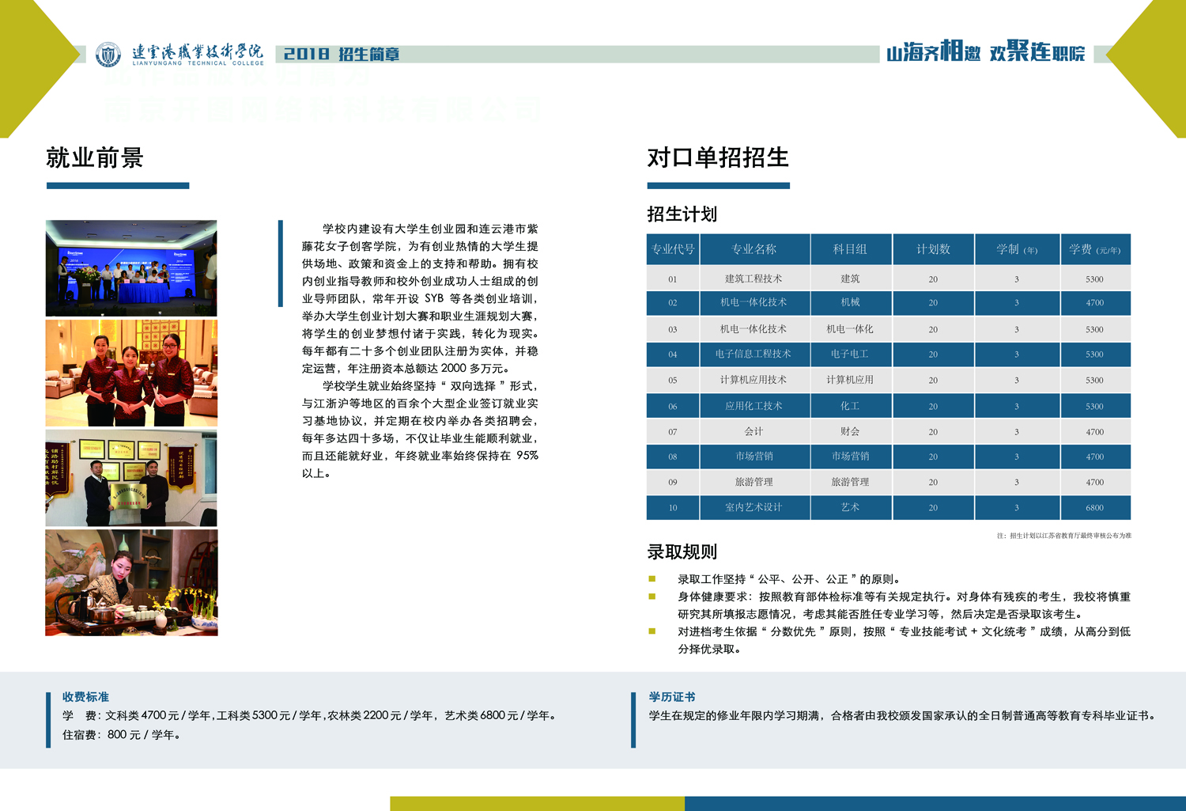Select the "建筑工程技术" major cell
Viewport: 1186px width, 811px height.
(754, 279)
